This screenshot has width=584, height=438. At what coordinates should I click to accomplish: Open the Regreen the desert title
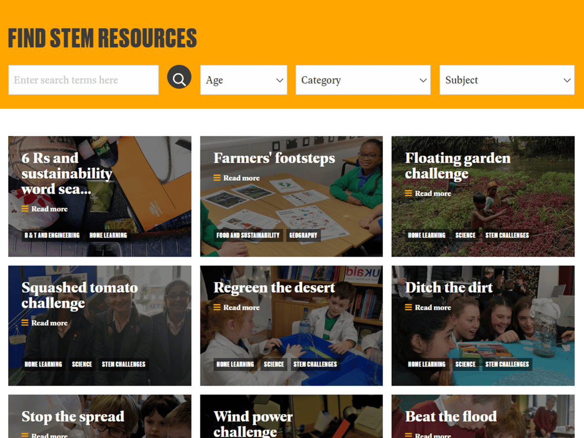[x=274, y=288]
